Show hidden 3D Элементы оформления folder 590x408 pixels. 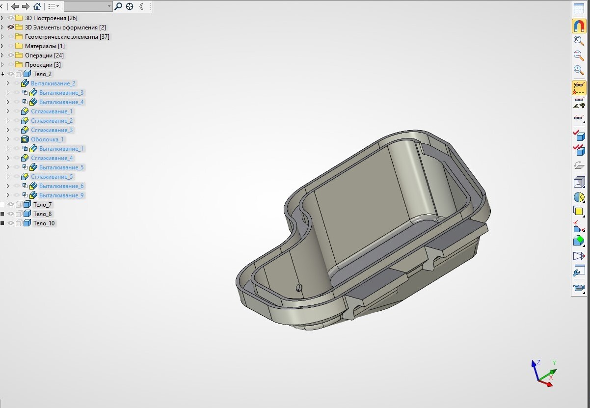[11, 27]
